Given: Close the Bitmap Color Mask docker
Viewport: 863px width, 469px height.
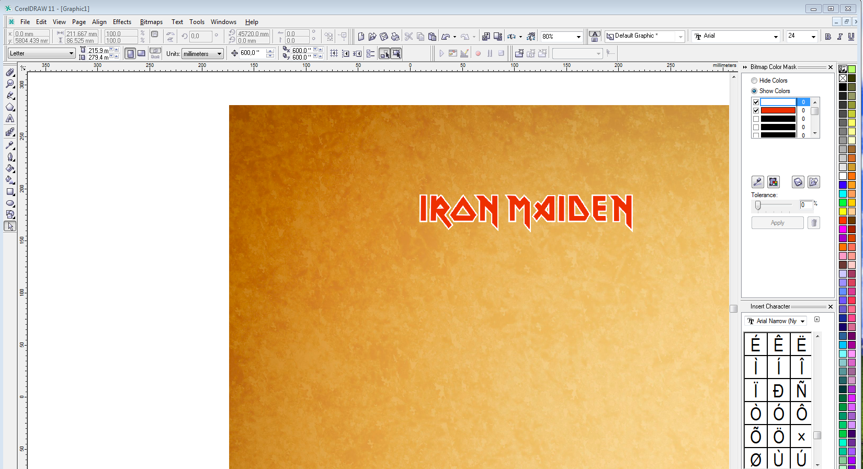Looking at the screenshot, I should (830, 67).
